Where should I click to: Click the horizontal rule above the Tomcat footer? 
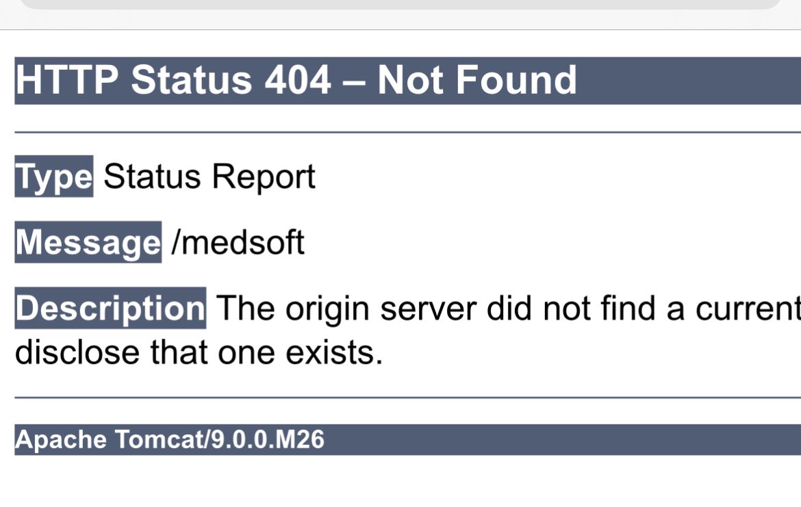(407, 398)
